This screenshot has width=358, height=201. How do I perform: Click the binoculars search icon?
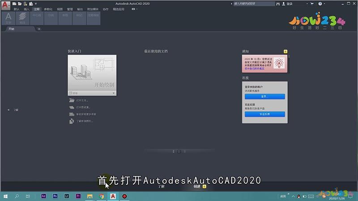click(278, 4)
